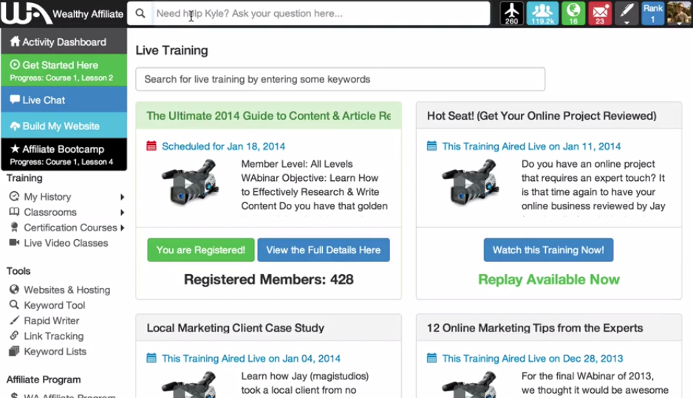Open This Training Aired Live on Dec 28, 2013

point(533,358)
